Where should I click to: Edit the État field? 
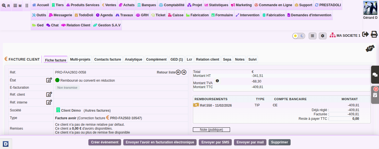pyautogui.click(x=49, y=80)
